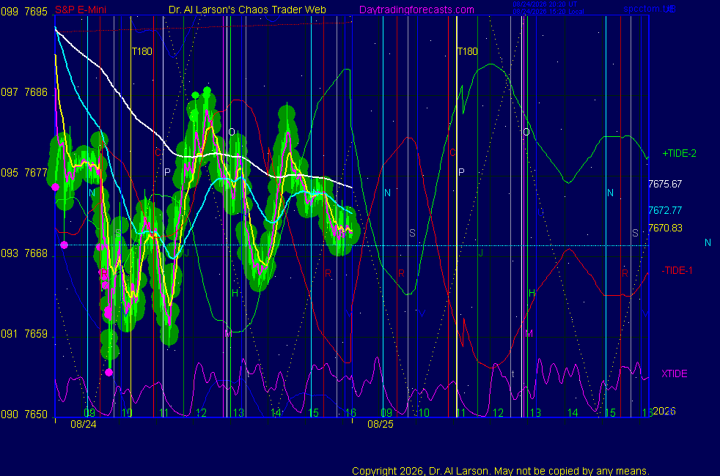Select the 7670.83 price value

[665, 228]
